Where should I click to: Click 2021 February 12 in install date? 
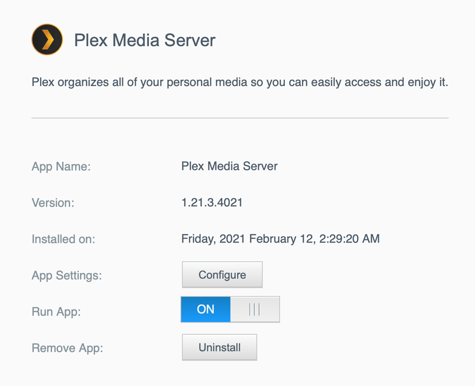pos(264,239)
